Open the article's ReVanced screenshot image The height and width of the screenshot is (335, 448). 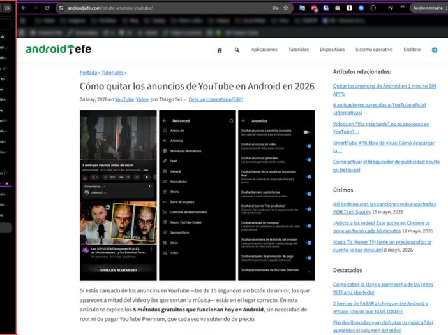(x=197, y=196)
